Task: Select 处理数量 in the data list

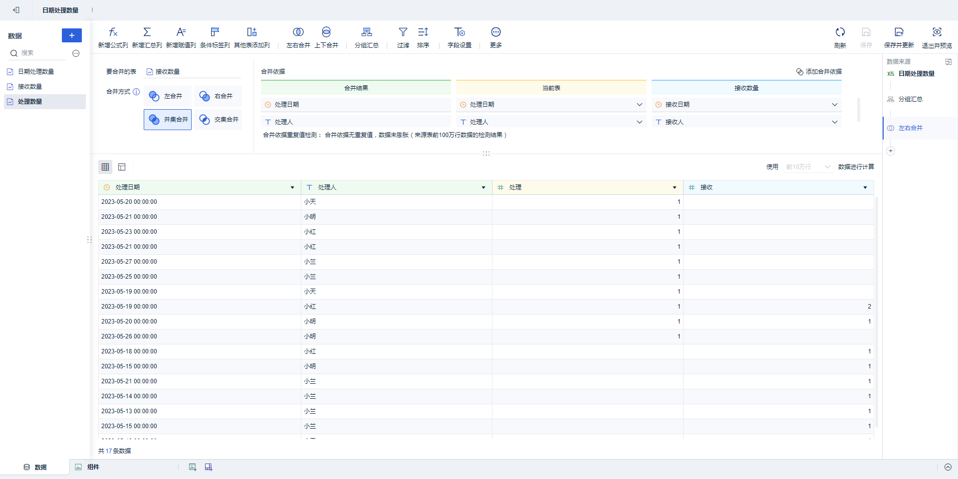Action: coord(45,102)
